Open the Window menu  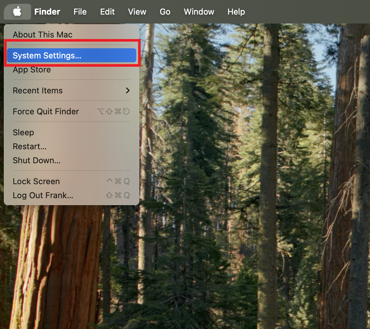pos(199,12)
